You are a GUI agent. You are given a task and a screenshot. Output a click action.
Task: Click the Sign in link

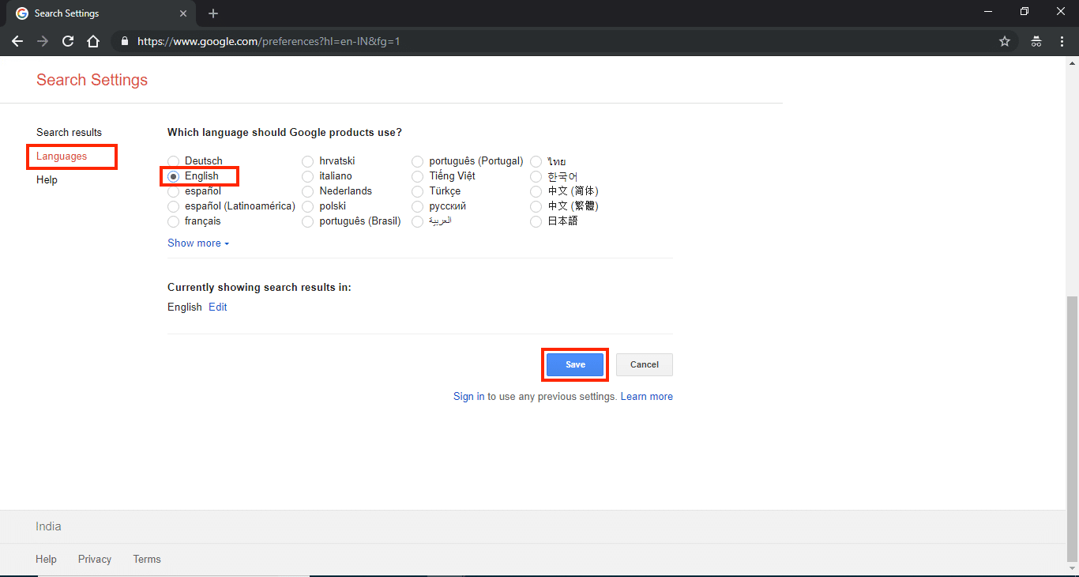pos(469,396)
